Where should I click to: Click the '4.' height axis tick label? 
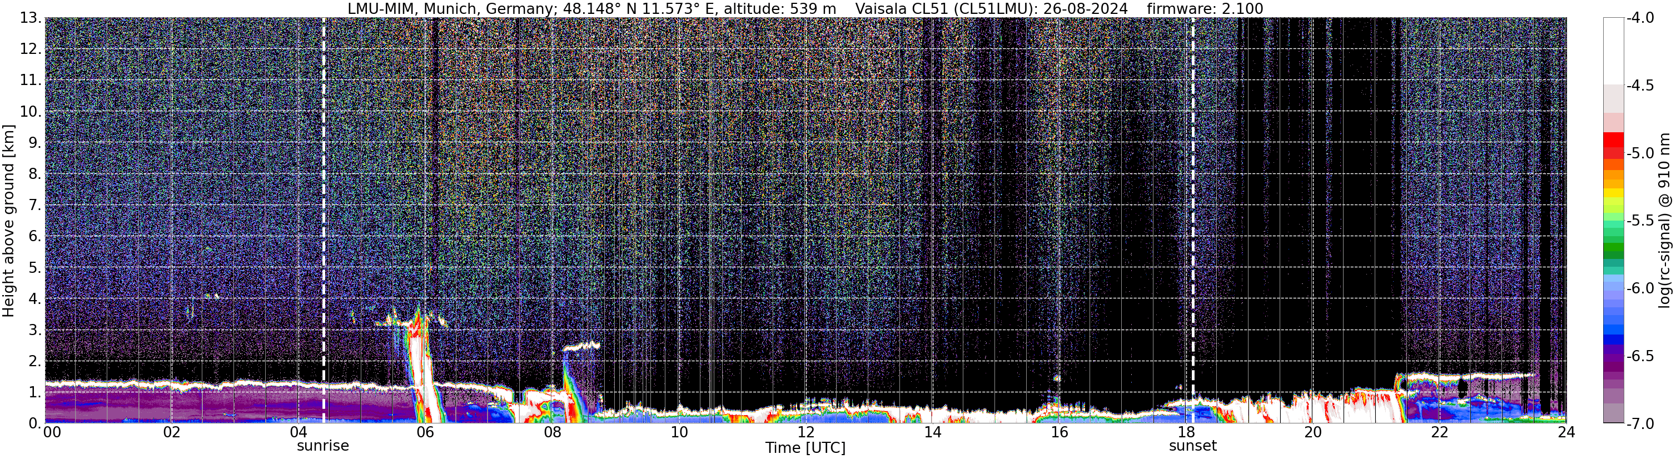(x=34, y=298)
